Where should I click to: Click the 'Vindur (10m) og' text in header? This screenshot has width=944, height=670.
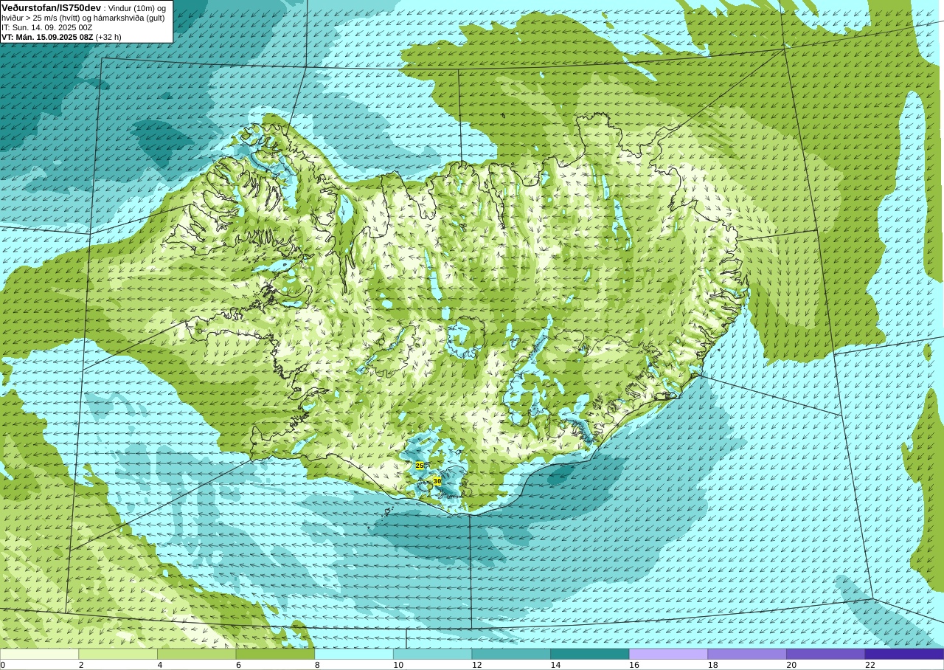[x=137, y=8]
